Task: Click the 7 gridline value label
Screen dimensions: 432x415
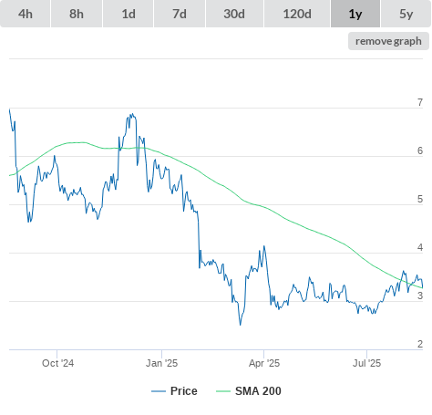Action: 420,102
